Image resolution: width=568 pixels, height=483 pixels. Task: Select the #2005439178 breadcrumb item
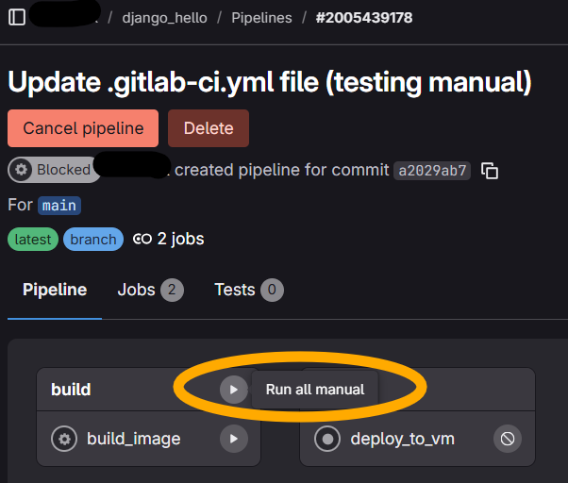[x=364, y=18]
